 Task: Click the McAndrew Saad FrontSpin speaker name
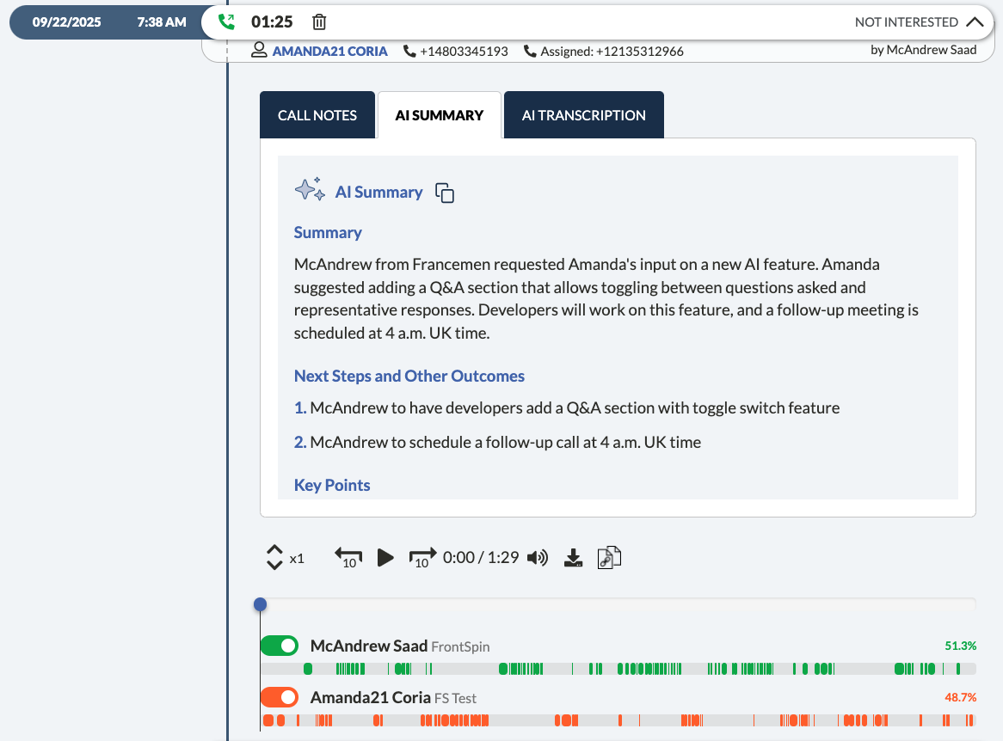(x=400, y=646)
